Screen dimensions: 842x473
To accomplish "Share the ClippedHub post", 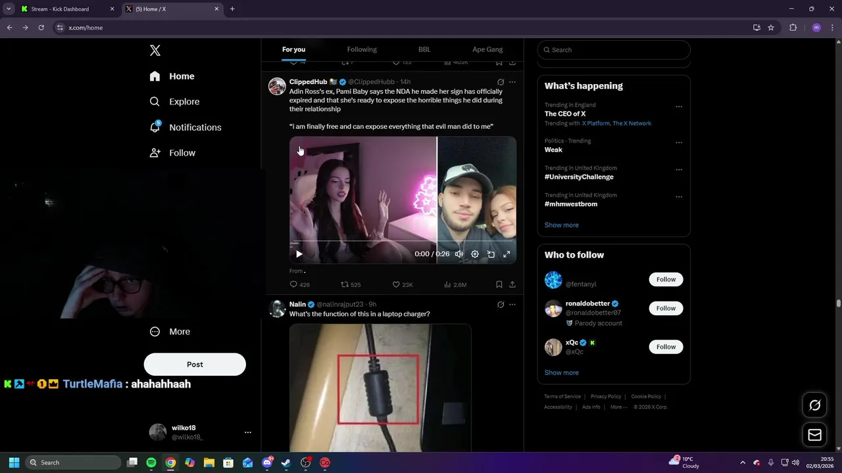I will (x=512, y=284).
